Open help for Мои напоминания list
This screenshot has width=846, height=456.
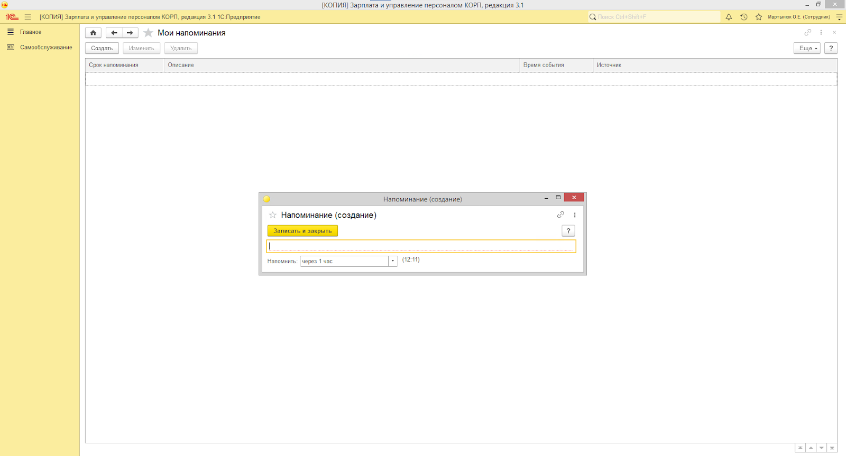(x=831, y=48)
